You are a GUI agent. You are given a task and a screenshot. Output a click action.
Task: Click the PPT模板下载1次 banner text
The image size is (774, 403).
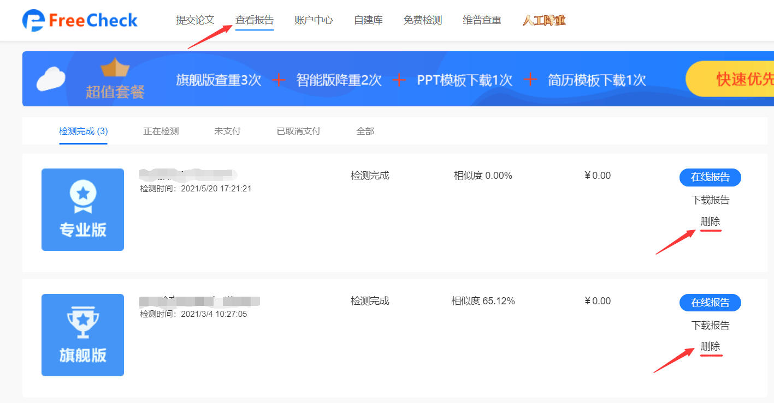click(x=465, y=80)
